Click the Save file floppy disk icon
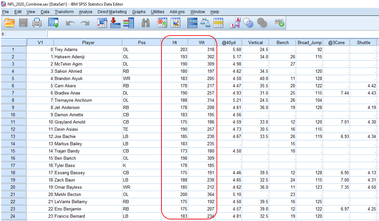The width and height of the screenshot is (379, 221). pos(23,23)
